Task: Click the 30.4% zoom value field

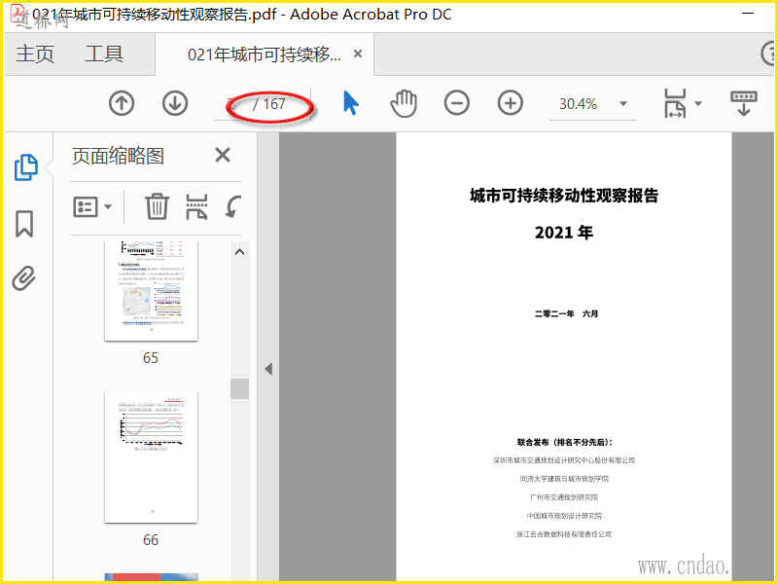Action: [578, 104]
